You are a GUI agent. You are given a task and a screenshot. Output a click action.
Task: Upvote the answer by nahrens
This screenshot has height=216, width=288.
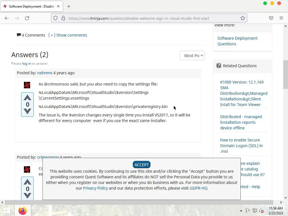coord(27,98)
